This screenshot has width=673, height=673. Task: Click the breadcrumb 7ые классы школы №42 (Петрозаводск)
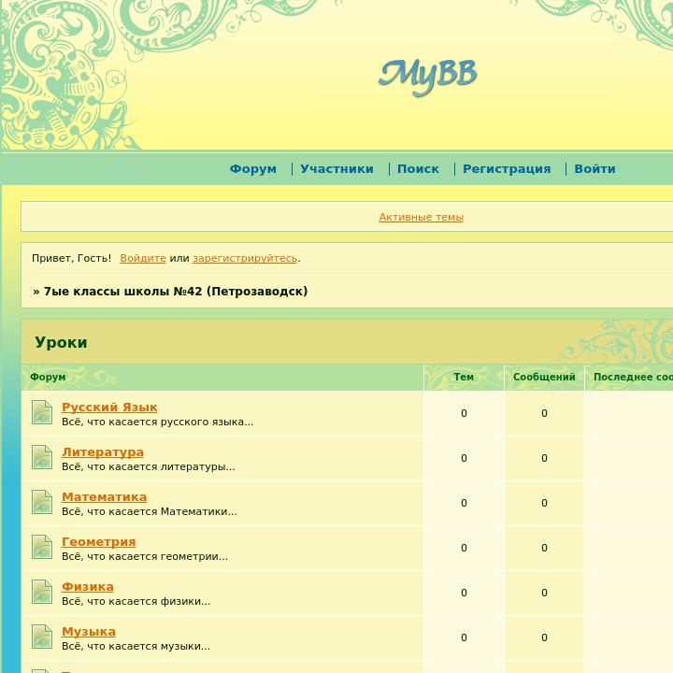pos(176,291)
